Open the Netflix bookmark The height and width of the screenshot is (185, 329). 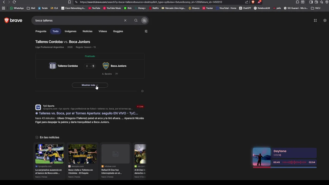[x=154, y=8]
